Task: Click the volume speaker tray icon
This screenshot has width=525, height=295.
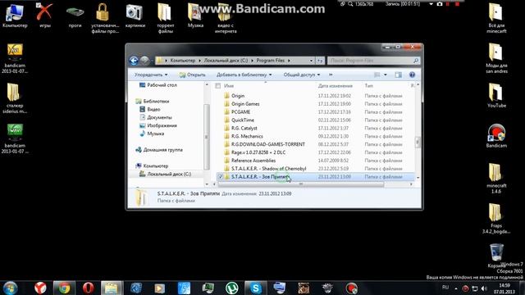Action: [484, 288]
